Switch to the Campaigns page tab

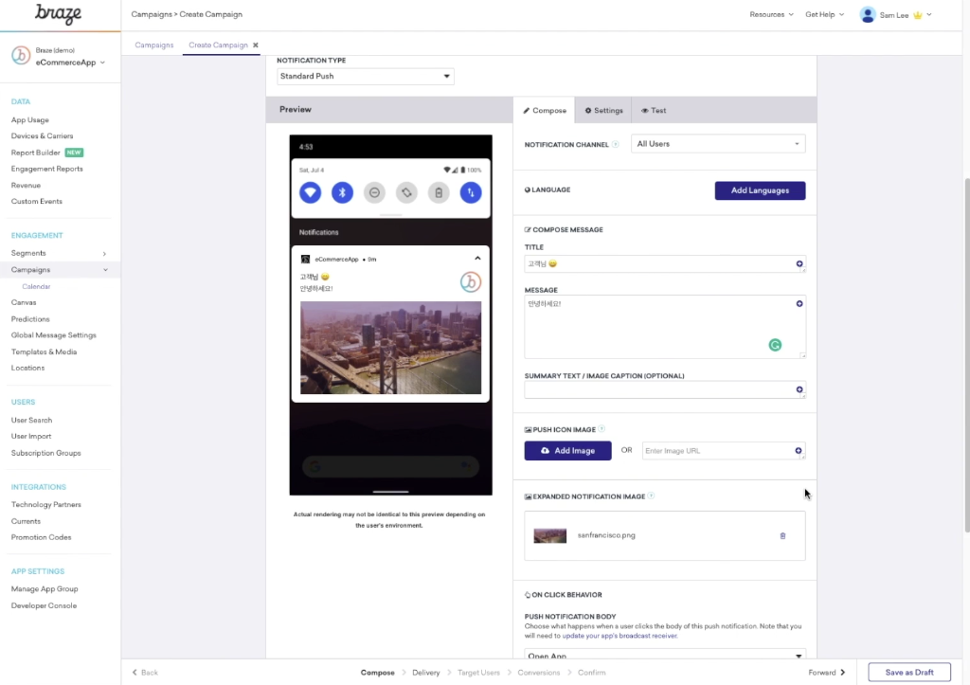pos(154,45)
